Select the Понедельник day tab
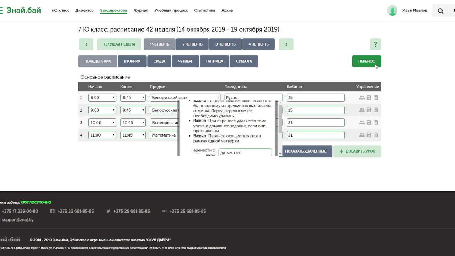Image resolution: width=455 pixels, height=256 pixels. [98, 61]
